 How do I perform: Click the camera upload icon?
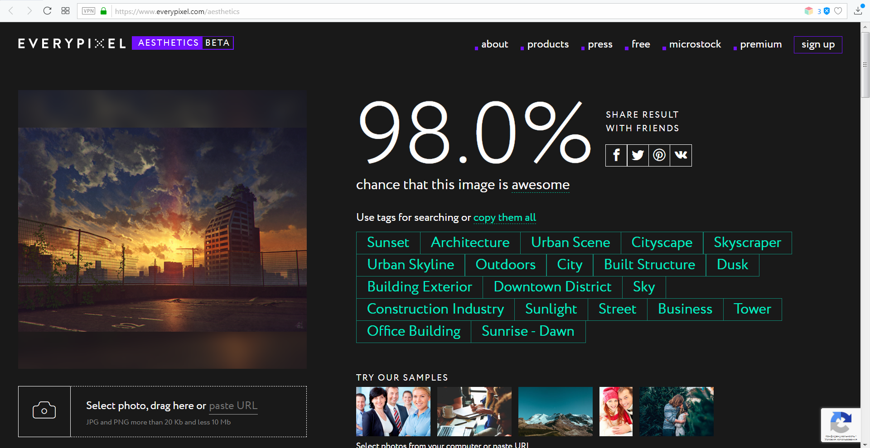[x=44, y=411]
